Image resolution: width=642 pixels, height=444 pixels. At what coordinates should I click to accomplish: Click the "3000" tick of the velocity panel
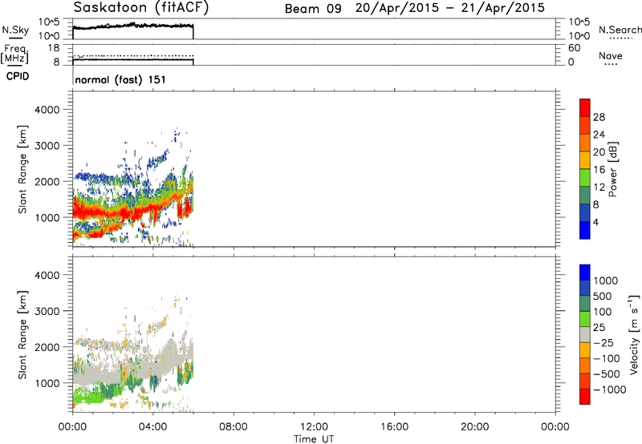click(47, 311)
